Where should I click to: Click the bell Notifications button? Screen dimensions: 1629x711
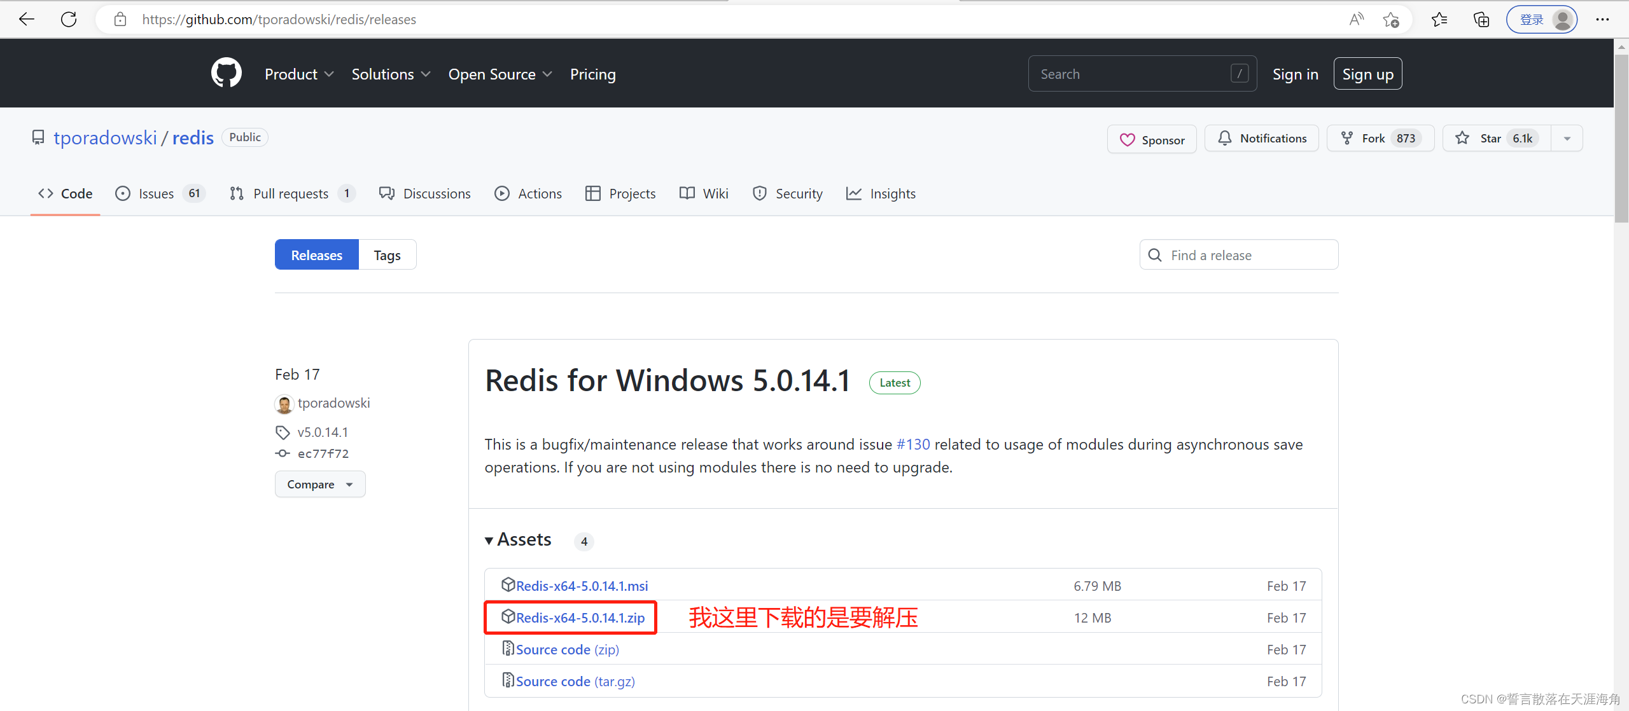1262,138
